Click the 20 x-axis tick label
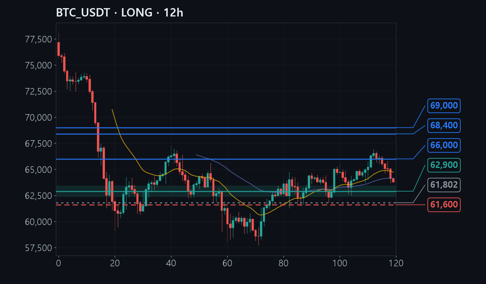 (x=115, y=263)
